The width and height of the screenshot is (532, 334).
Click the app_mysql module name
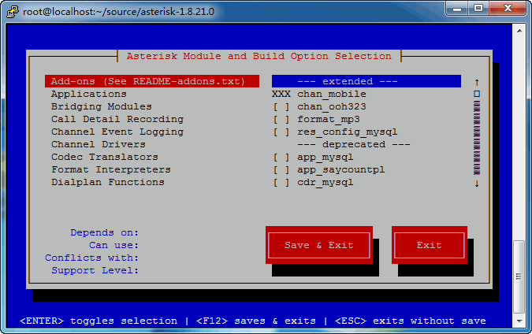[x=326, y=158]
